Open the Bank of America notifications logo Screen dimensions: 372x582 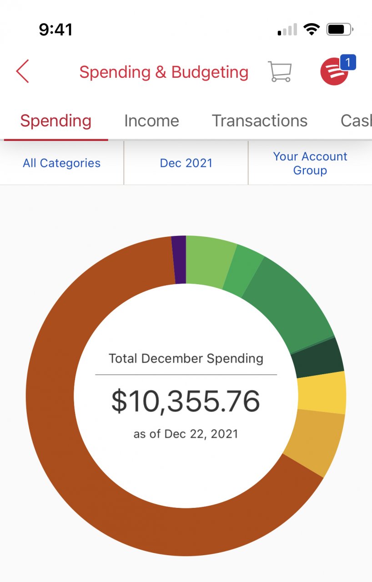334,72
